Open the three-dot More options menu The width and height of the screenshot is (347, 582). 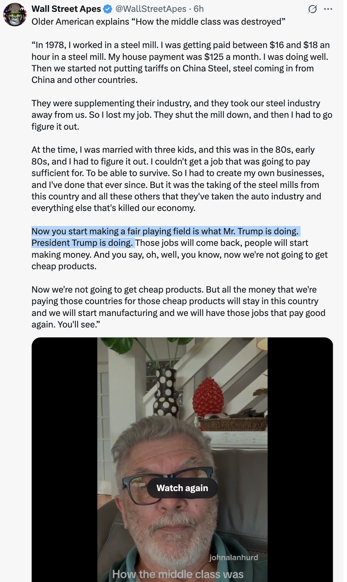click(x=328, y=9)
